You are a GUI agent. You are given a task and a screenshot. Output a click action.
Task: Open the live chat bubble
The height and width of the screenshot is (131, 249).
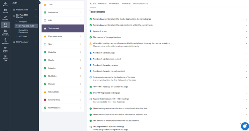[x=245, y=126]
